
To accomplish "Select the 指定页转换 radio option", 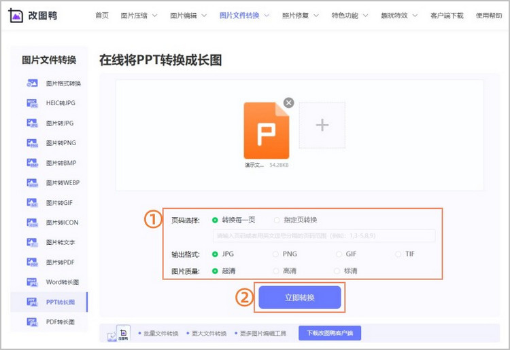I will (277, 220).
